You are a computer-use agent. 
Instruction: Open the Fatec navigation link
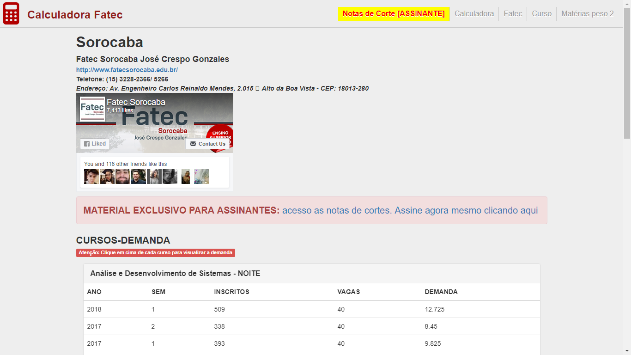tap(513, 14)
